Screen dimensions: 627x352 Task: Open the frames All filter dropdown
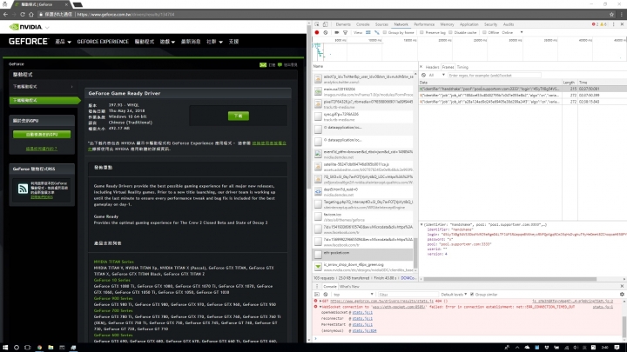pyautogui.click(x=436, y=75)
